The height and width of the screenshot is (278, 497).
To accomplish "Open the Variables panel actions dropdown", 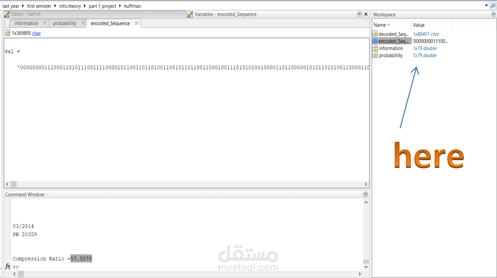I will [x=359, y=14].
